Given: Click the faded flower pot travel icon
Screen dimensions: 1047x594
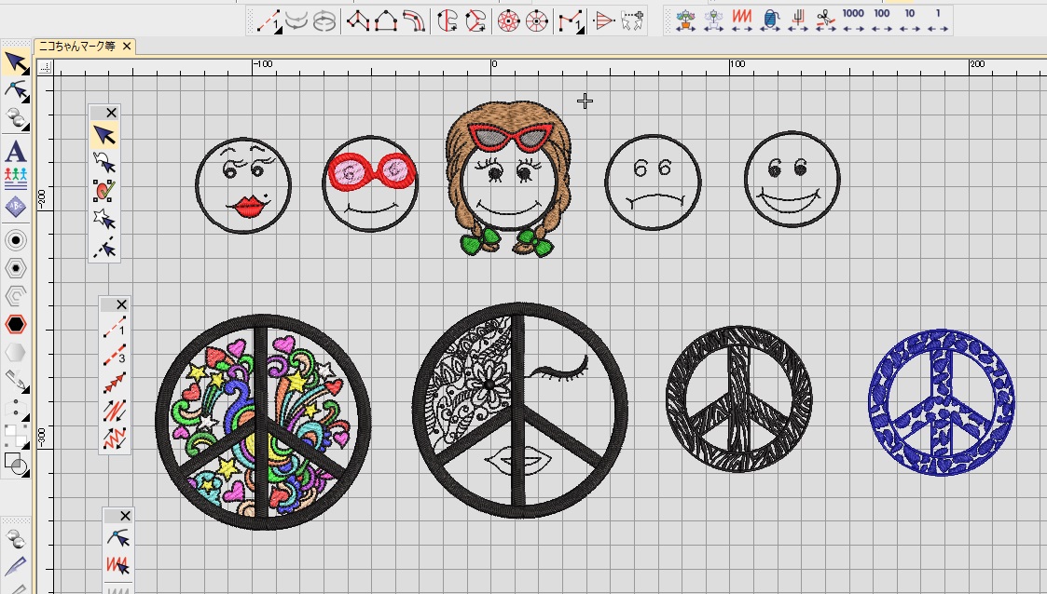Looking at the screenshot, I should [713, 20].
